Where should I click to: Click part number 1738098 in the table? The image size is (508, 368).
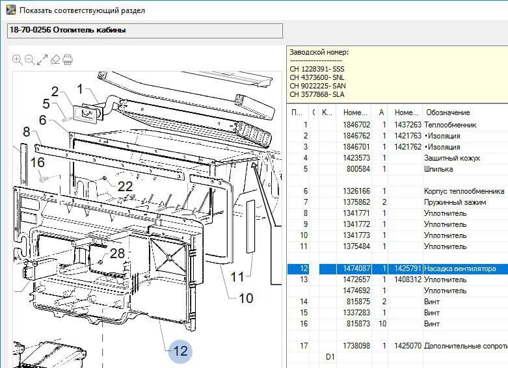356,346
